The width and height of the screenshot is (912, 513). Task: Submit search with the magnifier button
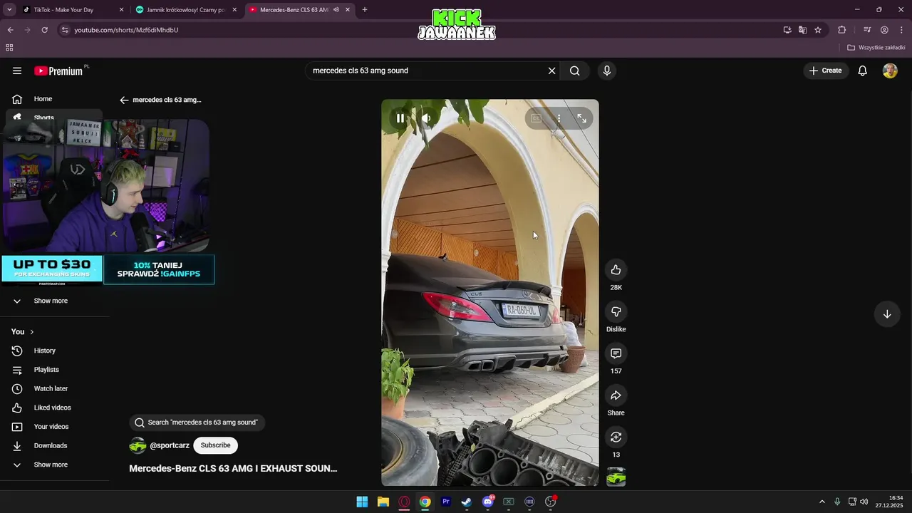575,71
